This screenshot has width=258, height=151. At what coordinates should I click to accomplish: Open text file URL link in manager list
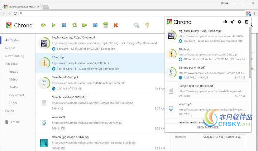pyautogui.click(x=93, y=103)
